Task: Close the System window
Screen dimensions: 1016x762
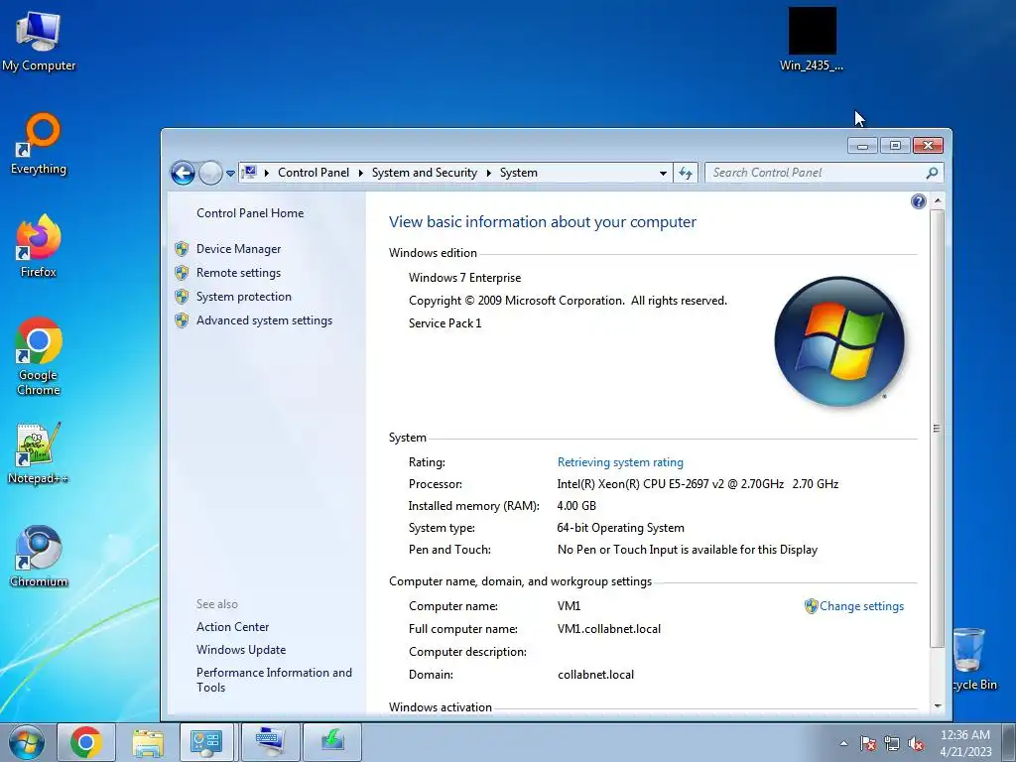Action: pyautogui.click(x=928, y=146)
